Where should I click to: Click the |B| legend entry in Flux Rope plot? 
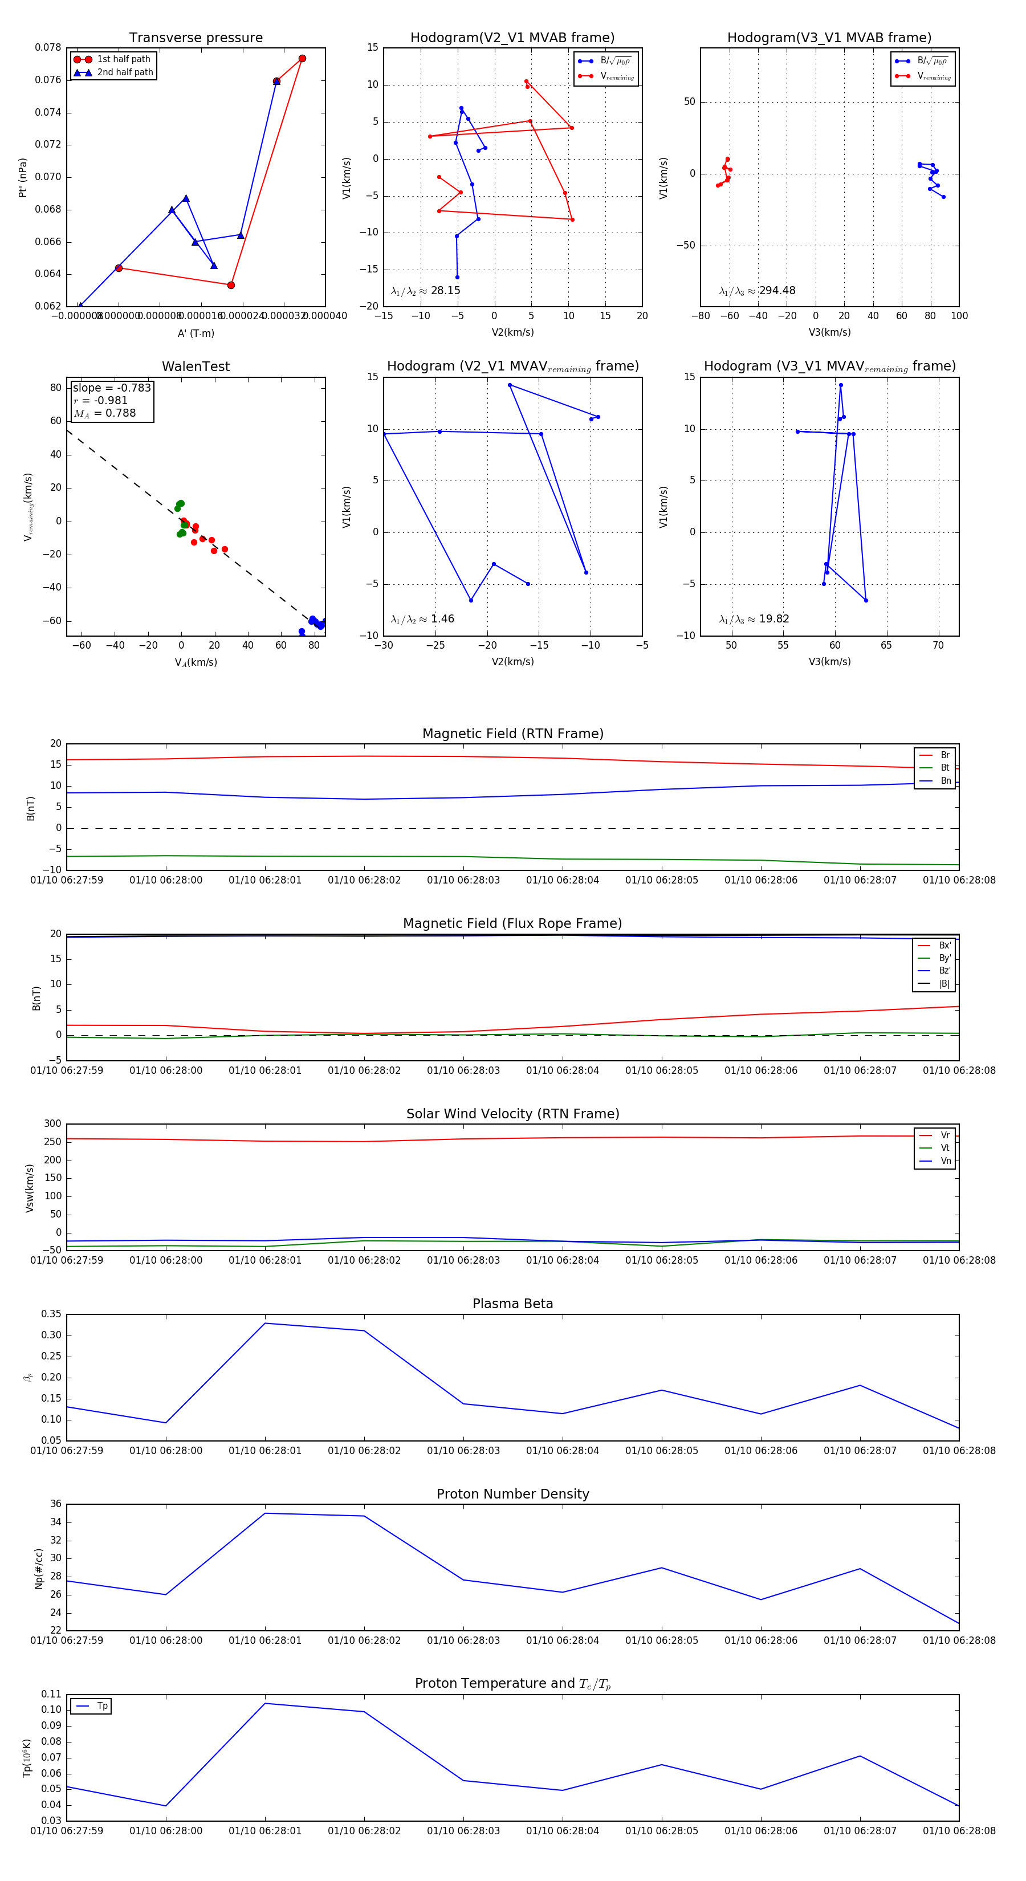(x=935, y=984)
